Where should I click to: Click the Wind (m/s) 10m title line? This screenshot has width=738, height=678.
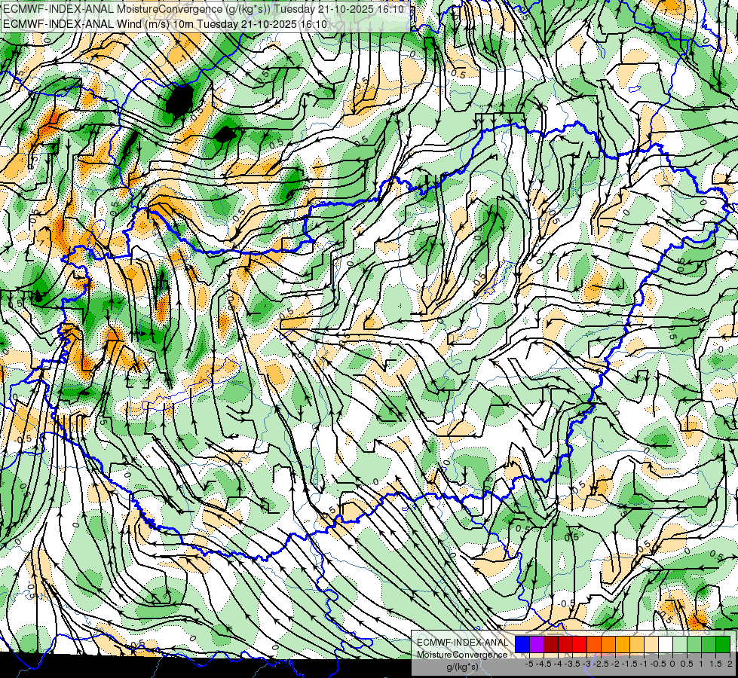tap(165, 24)
